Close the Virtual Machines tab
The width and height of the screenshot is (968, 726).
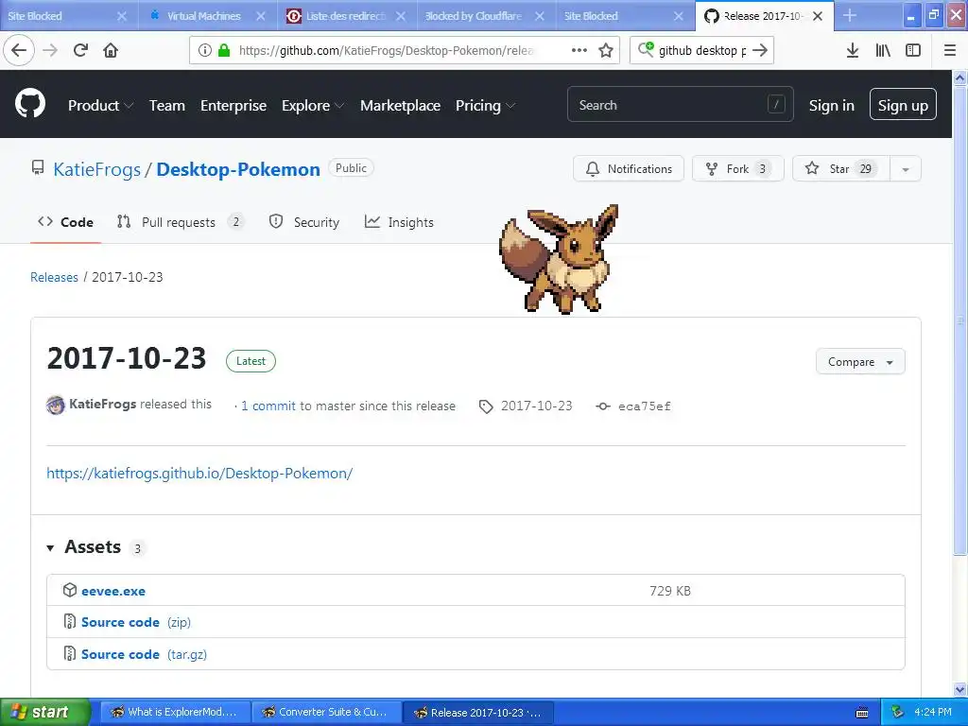tap(261, 16)
